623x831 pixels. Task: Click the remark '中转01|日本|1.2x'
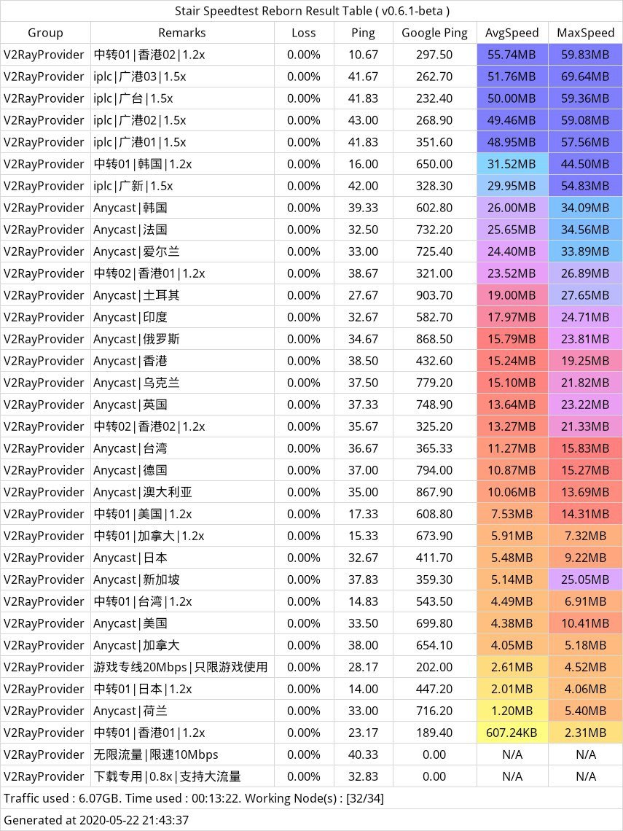tap(143, 688)
